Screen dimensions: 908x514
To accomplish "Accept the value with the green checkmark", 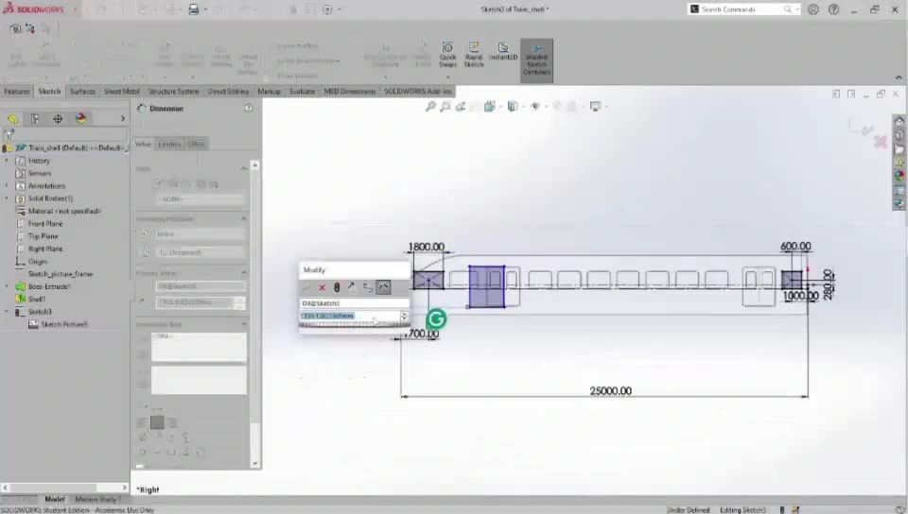I will [x=306, y=287].
